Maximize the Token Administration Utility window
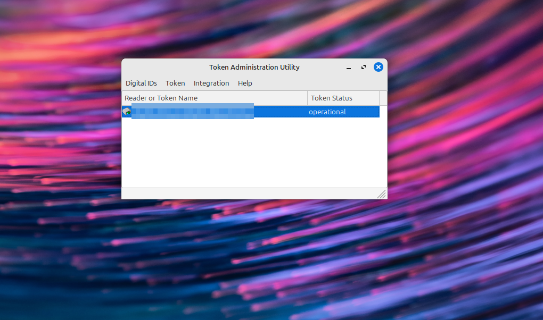 [x=363, y=67]
